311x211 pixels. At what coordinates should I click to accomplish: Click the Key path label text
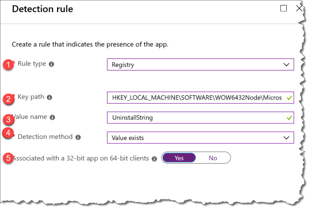(31, 97)
